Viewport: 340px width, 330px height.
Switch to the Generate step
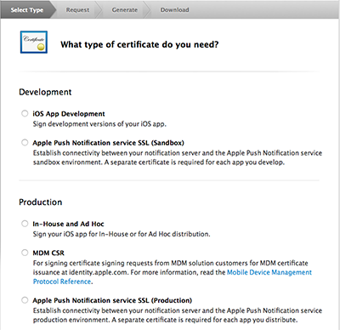(125, 10)
